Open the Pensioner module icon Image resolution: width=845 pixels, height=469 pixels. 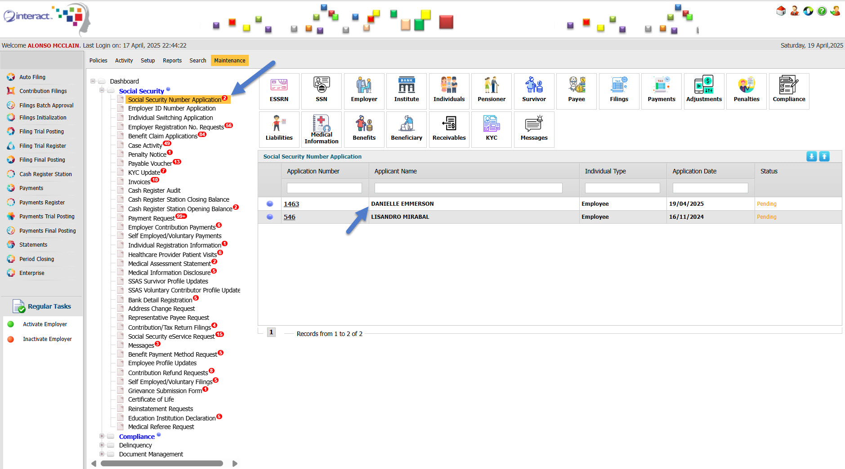tap(491, 91)
